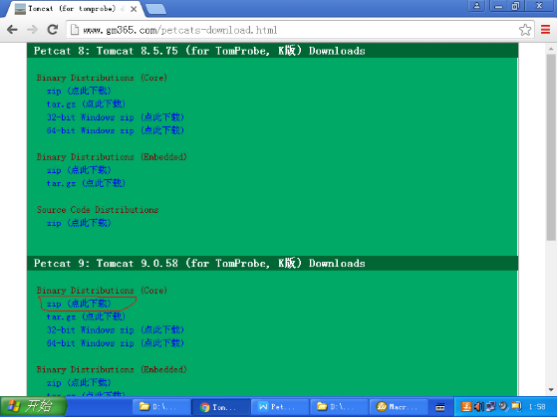Click the user profile icon in title bar
558x418 pixels.
point(477,6)
